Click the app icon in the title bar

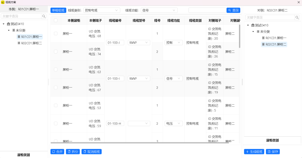tap(3, 2)
